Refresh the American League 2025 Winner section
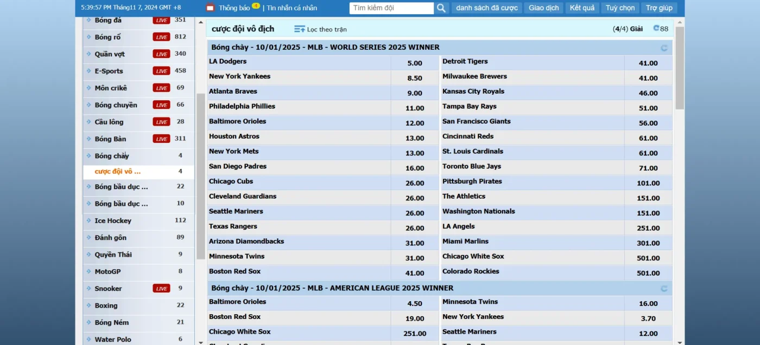The width and height of the screenshot is (760, 345). [x=663, y=289]
